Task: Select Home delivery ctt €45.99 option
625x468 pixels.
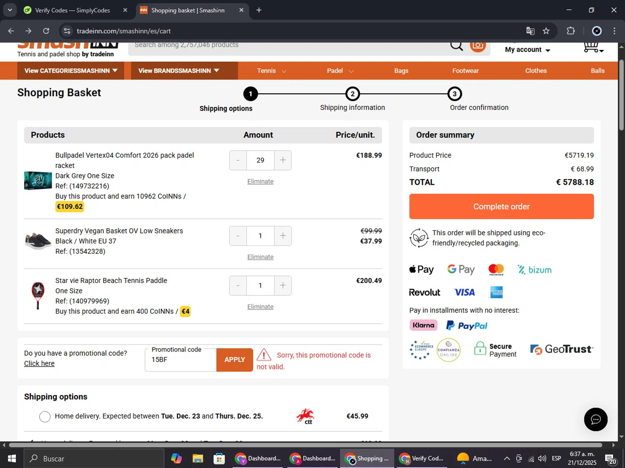Action: tap(45, 416)
